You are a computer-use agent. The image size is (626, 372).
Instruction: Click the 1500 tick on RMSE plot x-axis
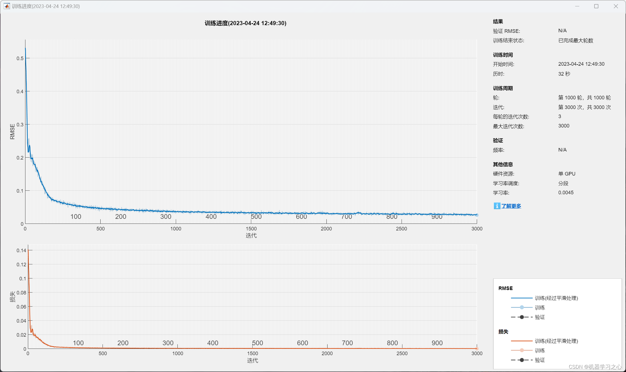(x=251, y=229)
